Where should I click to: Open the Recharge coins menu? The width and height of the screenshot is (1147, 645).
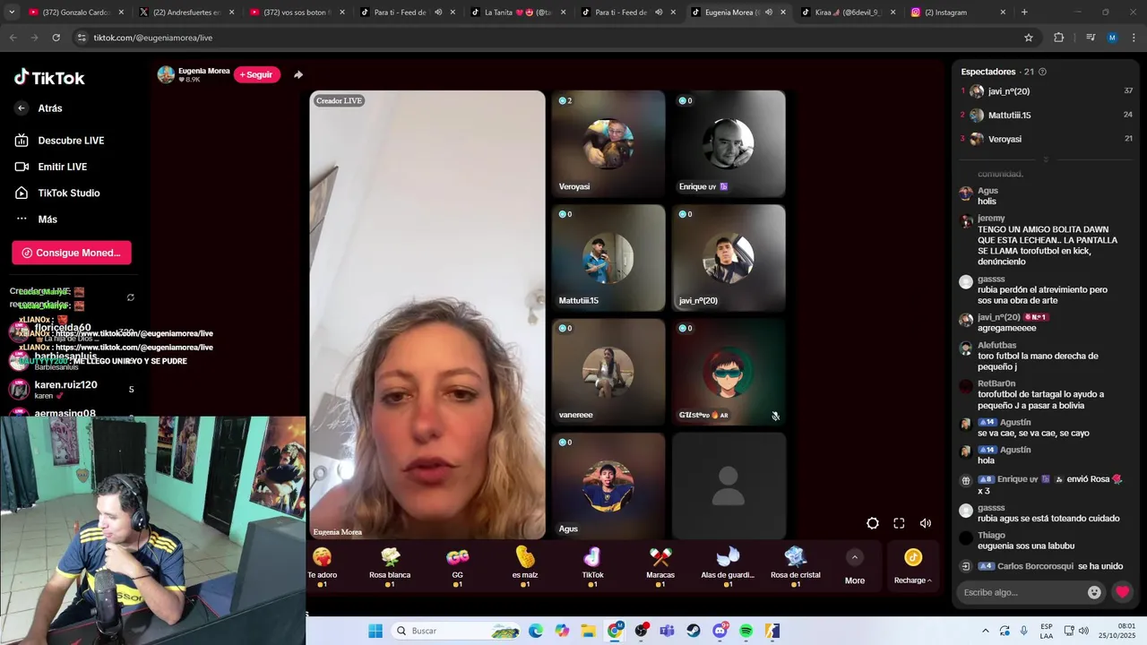pyautogui.click(x=913, y=567)
